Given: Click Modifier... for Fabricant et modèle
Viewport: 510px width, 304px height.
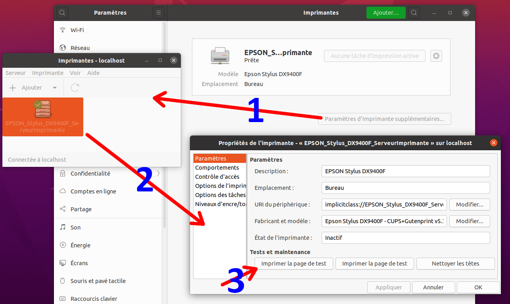Looking at the screenshot, I should point(470,221).
